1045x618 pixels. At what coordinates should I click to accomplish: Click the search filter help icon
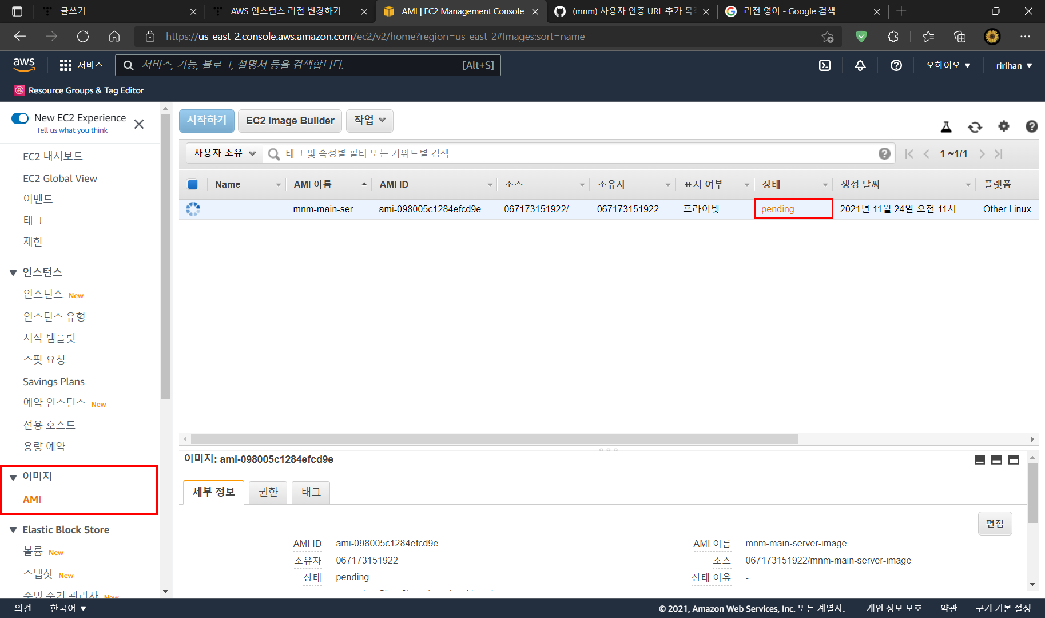click(x=884, y=153)
